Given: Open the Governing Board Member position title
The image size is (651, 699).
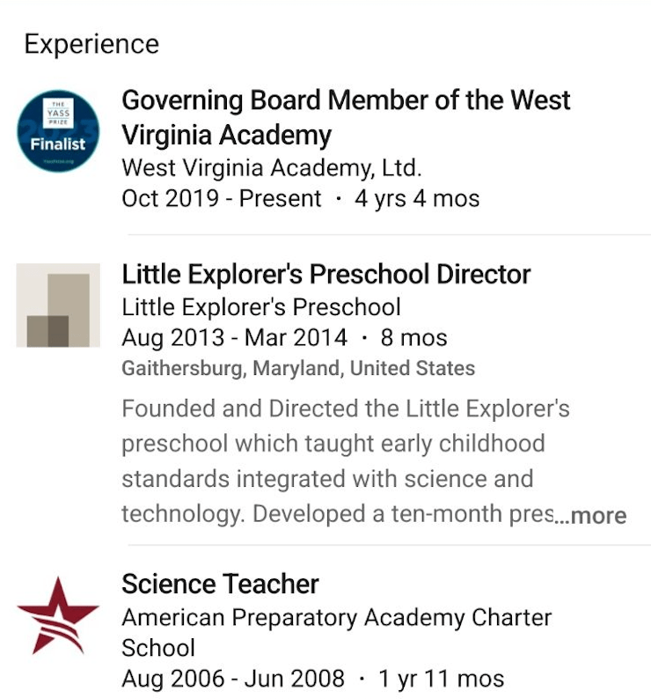Looking at the screenshot, I should 346,117.
